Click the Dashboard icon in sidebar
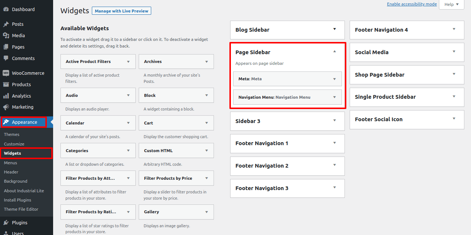The height and width of the screenshot is (235, 471). pos(6,10)
